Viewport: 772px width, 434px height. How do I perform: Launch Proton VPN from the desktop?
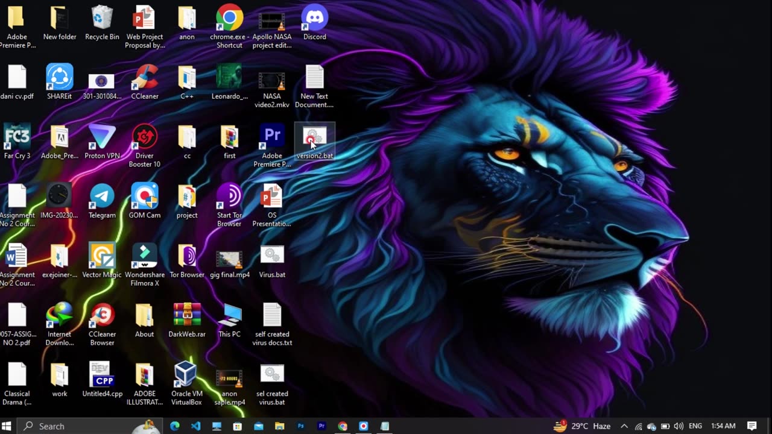tap(102, 142)
